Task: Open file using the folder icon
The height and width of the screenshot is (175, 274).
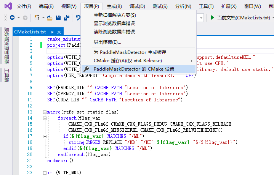Action: 50,18
